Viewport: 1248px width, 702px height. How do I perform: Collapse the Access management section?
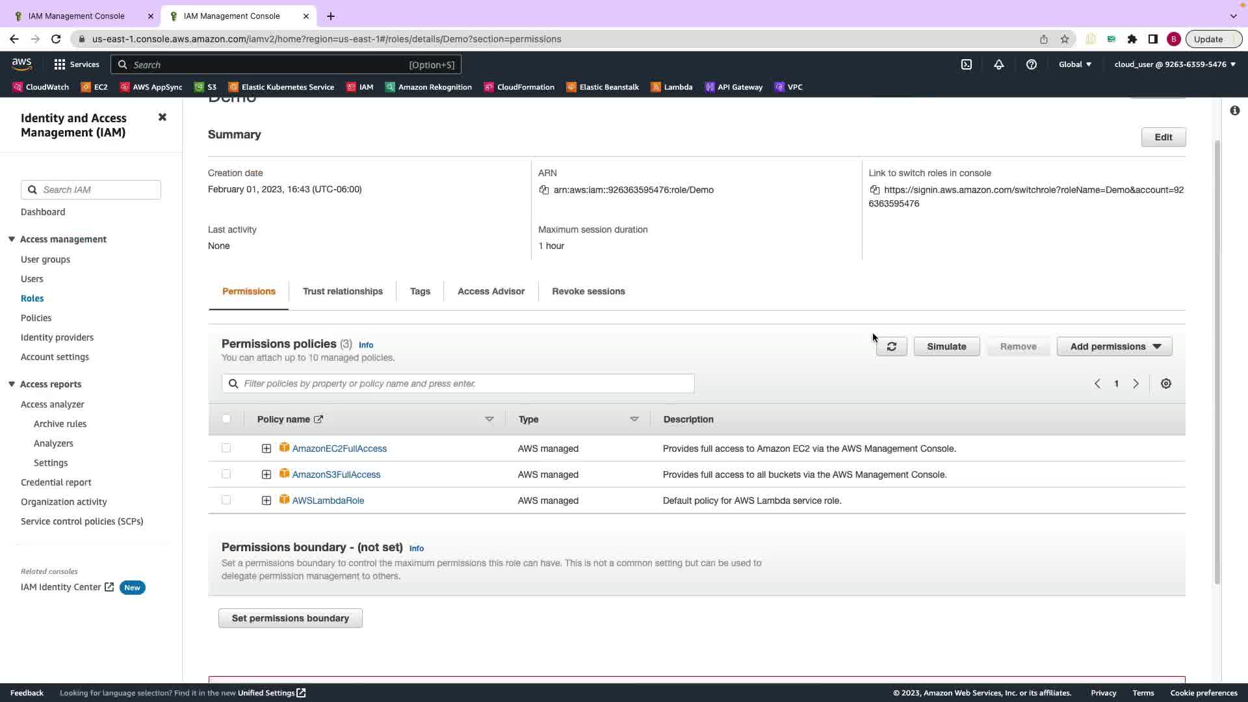coord(12,239)
